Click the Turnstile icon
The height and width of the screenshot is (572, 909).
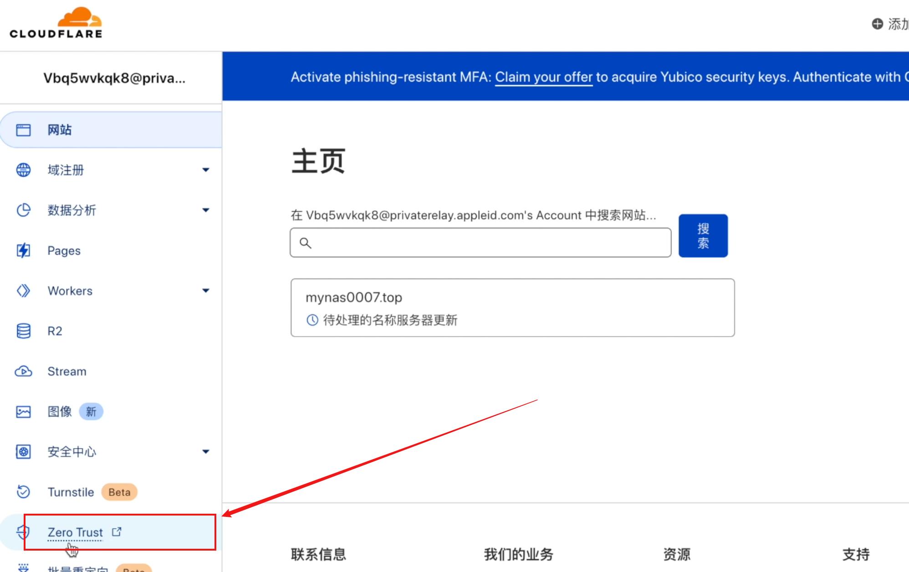coord(23,492)
